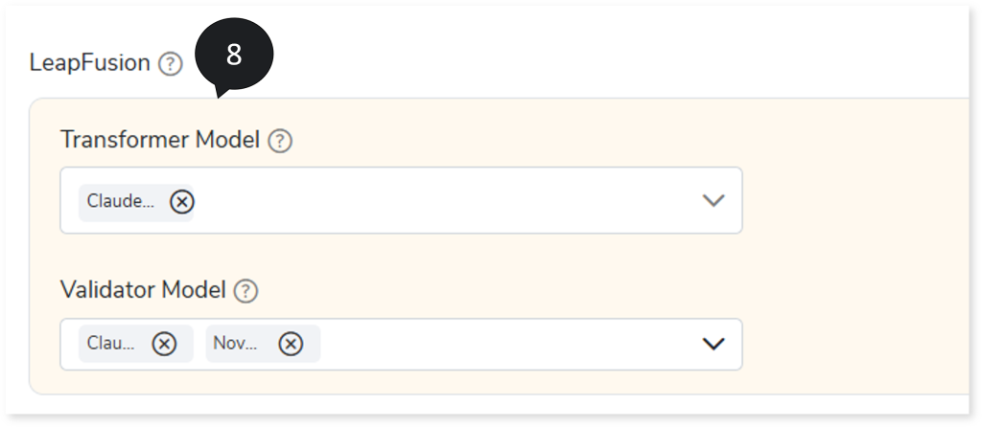This screenshot has width=982, height=427.
Task: Open help tooltip for Transformer Model
Action: [x=279, y=142]
